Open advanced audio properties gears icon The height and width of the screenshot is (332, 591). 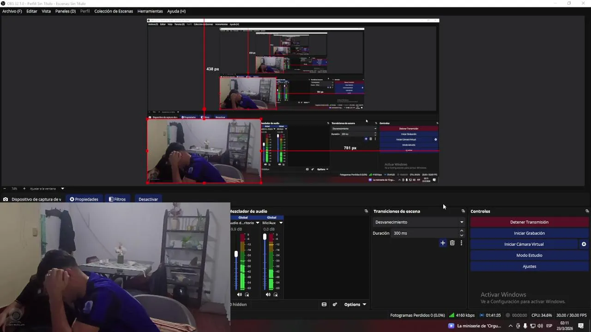335,304
